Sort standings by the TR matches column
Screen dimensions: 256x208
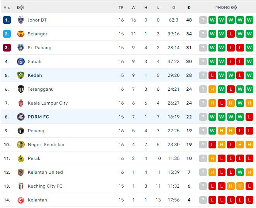point(121,7)
